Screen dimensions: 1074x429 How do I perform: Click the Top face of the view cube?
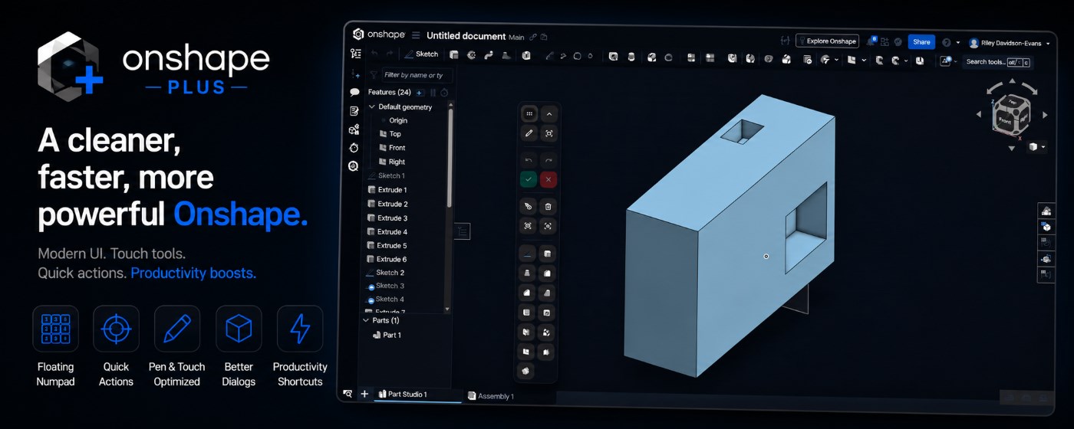point(1013,103)
